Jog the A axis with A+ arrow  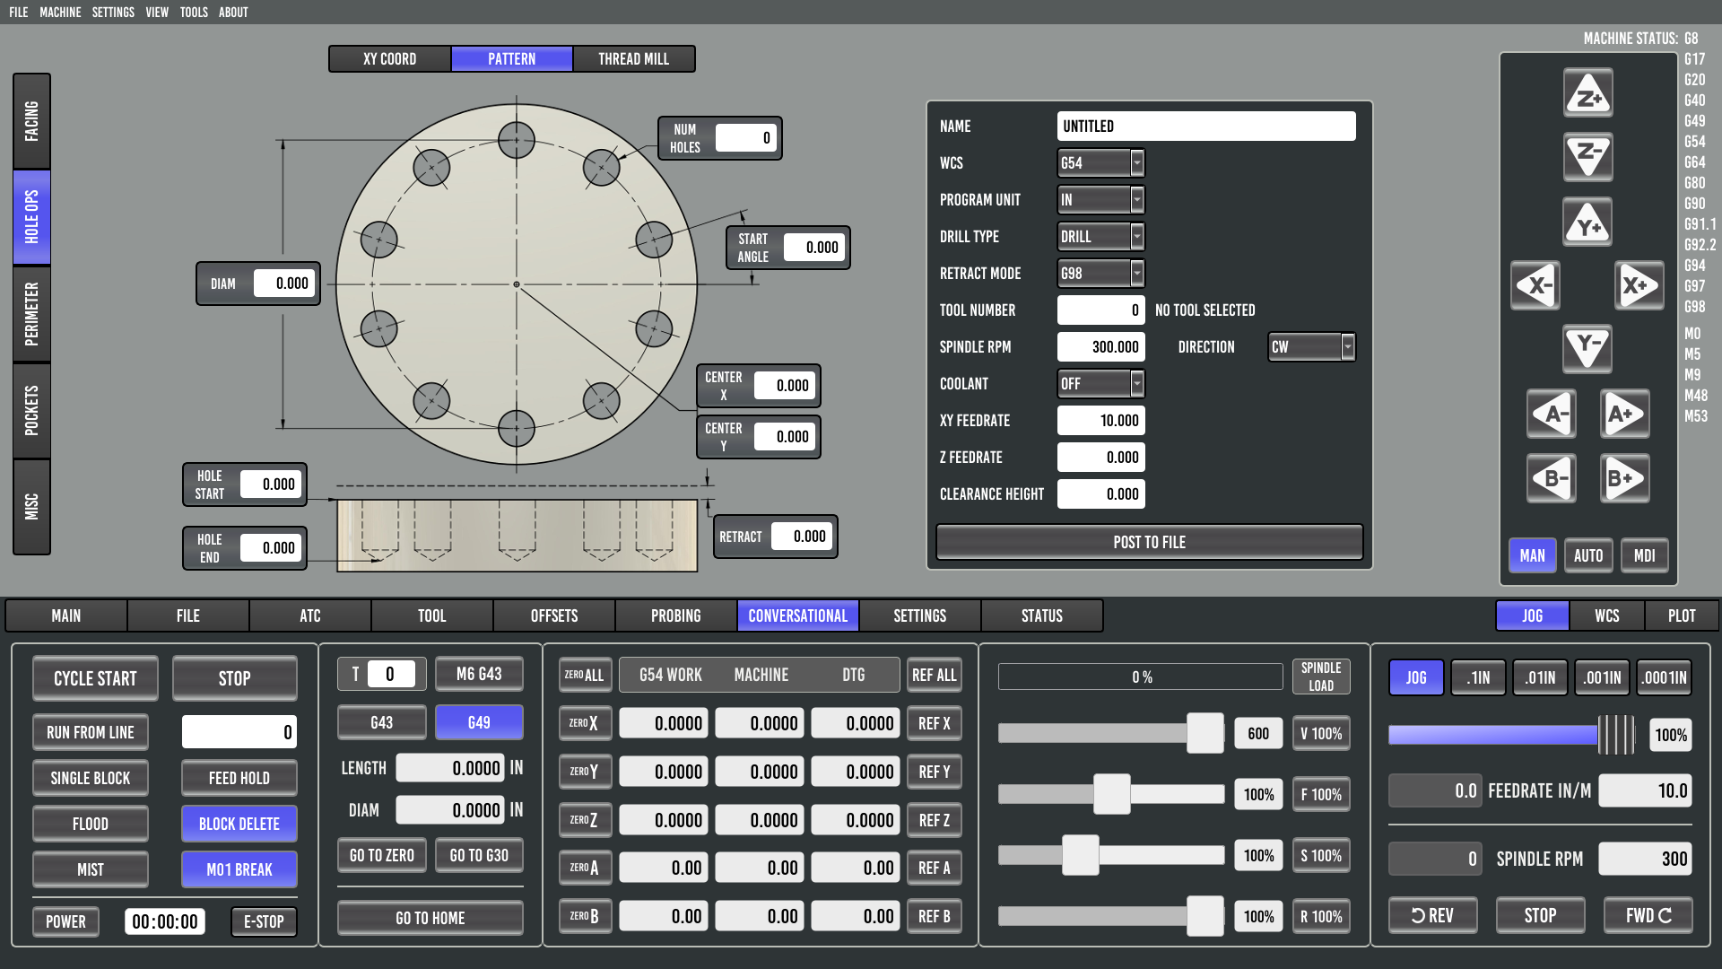pos(1625,415)
